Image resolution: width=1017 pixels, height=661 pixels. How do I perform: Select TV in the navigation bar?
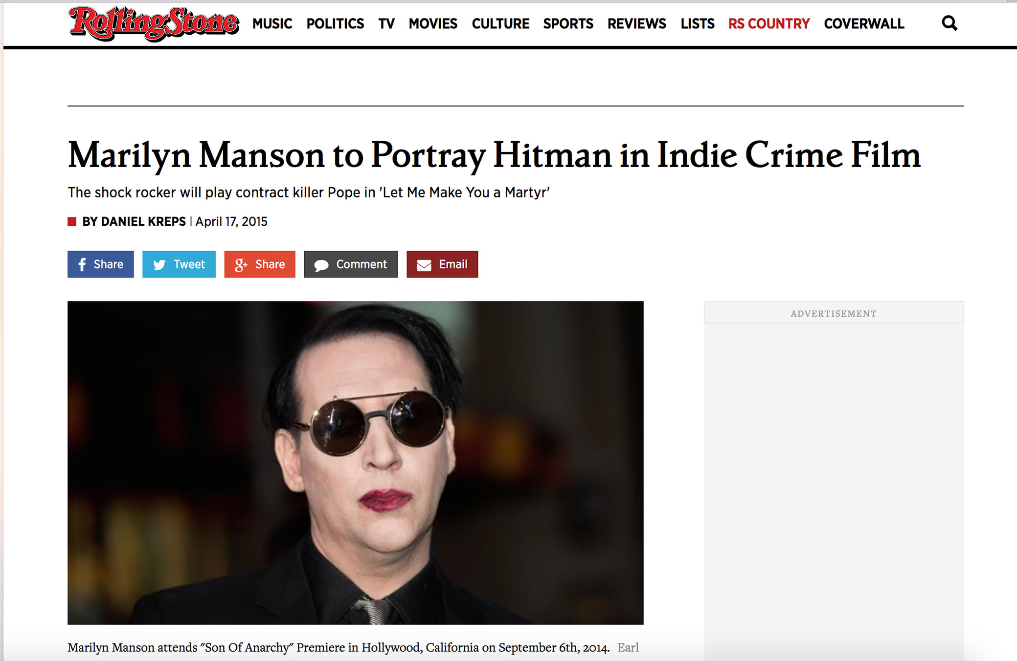[386, 23]
